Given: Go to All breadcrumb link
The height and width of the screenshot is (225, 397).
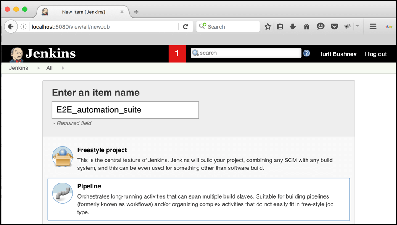Looking at the screenshot, I should (49, 68).
